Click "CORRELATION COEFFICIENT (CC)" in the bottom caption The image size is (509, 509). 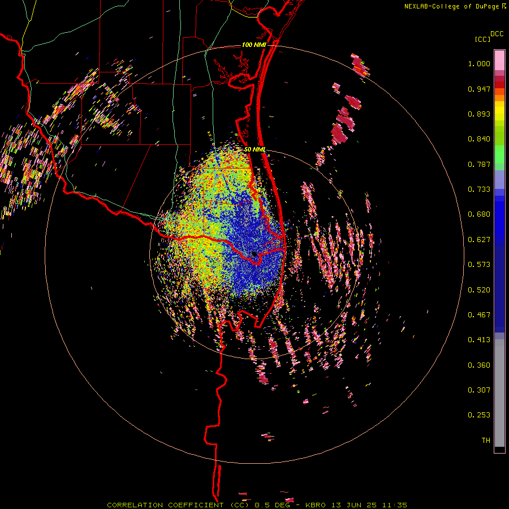pos(178,505)
